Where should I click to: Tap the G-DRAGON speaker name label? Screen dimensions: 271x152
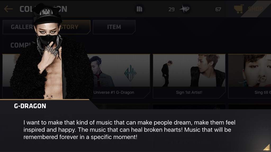click(30, 106)
